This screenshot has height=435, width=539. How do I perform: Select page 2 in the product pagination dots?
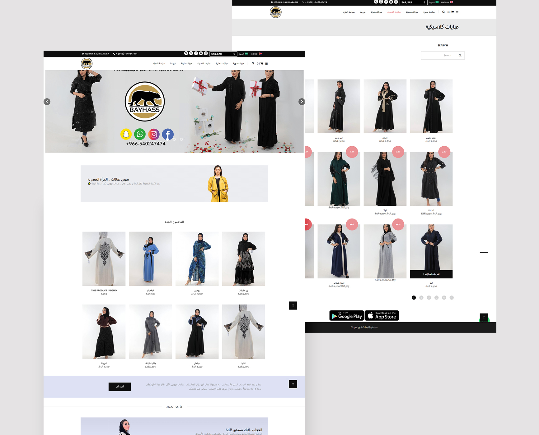(x=421, y=298)
